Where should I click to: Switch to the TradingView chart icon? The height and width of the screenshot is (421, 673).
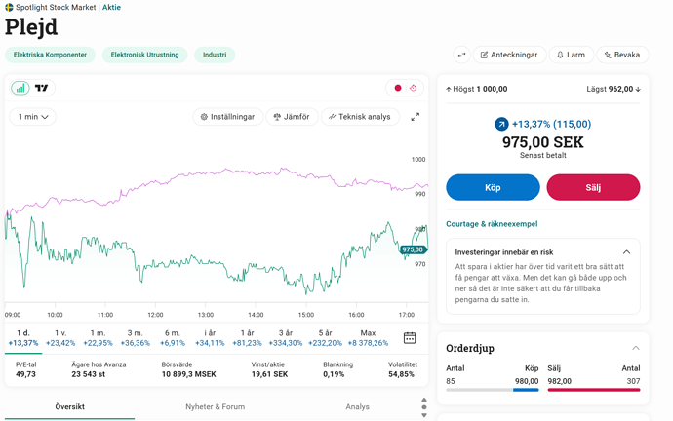(41, 88)
